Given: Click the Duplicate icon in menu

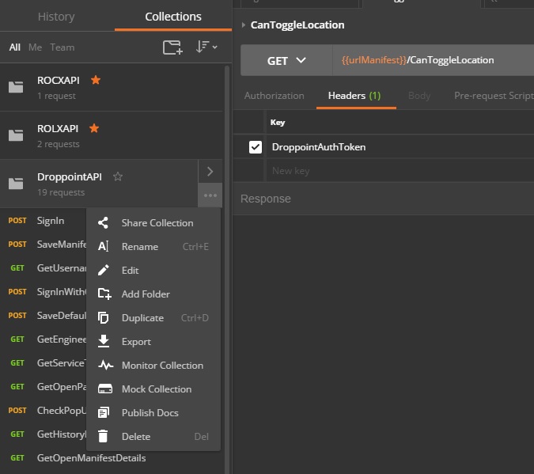Looking at the screenshot, I should [103, 317].
